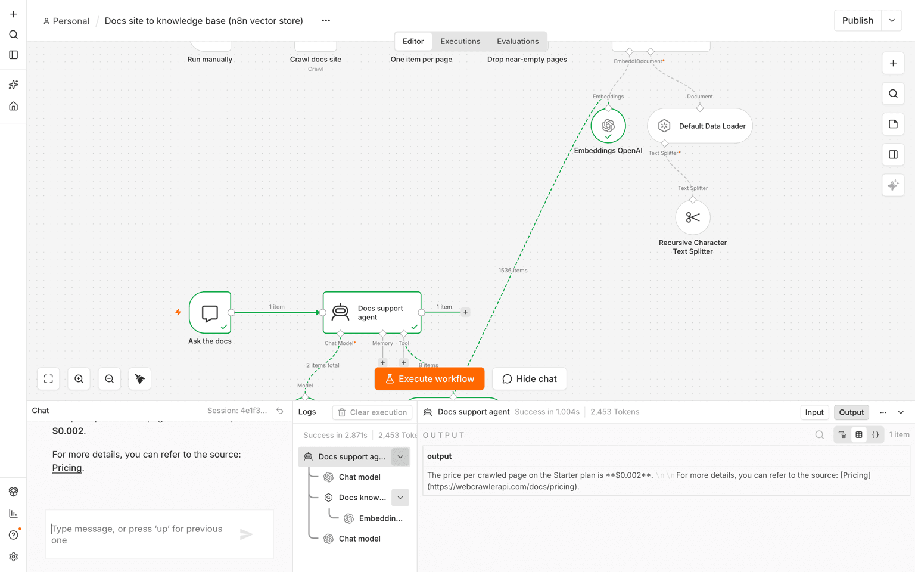The image size is (915, 572).
Task: Open log details more options
Action: click(x=883, y=412)
